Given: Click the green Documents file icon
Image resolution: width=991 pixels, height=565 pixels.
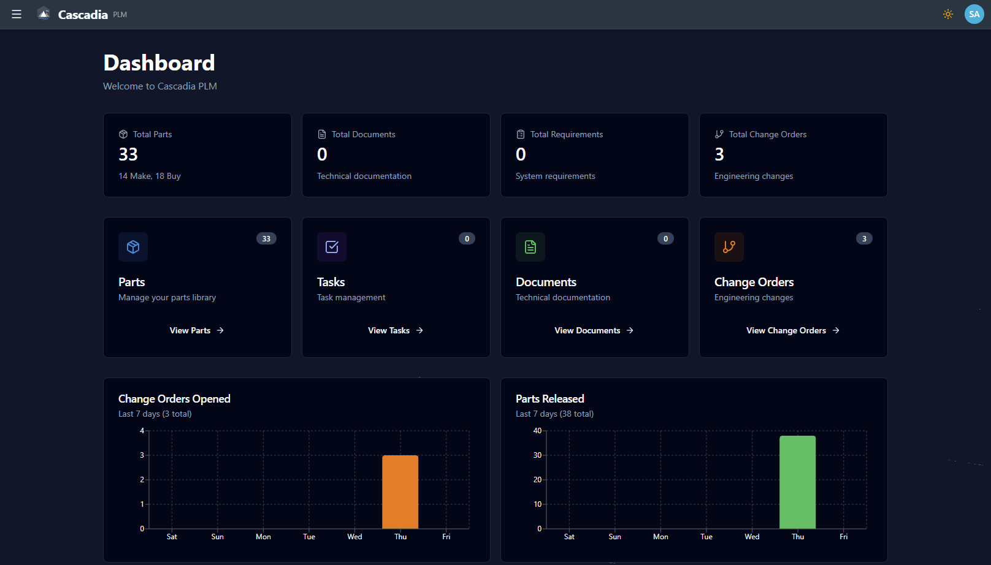Looking at the screenshot, I should point(530,247).
